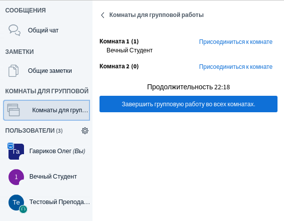Click the Те avatar with headset badge
The height and width of the screenshot is (221, 284).
click(16, 203)
